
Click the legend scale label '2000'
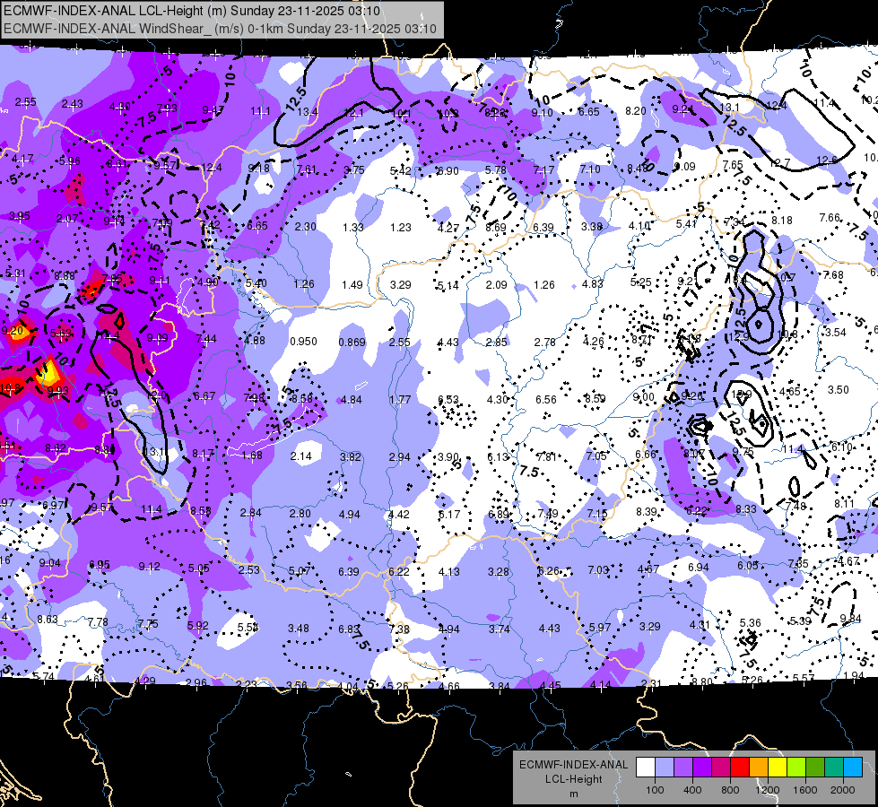pyautogui.click(x=843, y=790)
